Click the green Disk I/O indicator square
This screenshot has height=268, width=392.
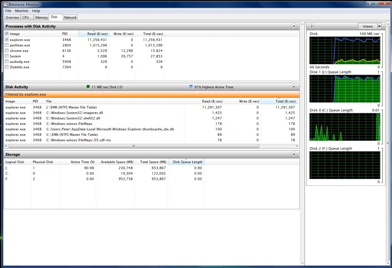(88, 87)
